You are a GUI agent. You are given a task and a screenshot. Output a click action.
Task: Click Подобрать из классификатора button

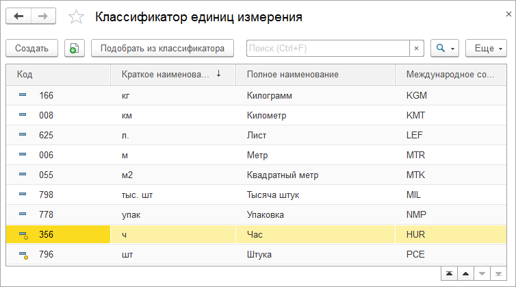pyautogui.click(x=162, y=49)
